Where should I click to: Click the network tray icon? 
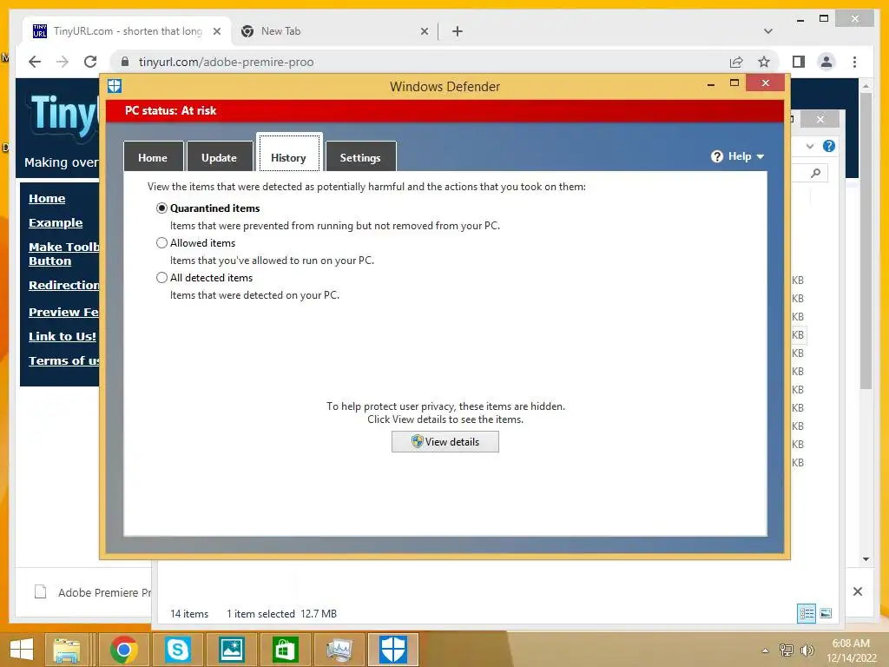click(787, 650)
